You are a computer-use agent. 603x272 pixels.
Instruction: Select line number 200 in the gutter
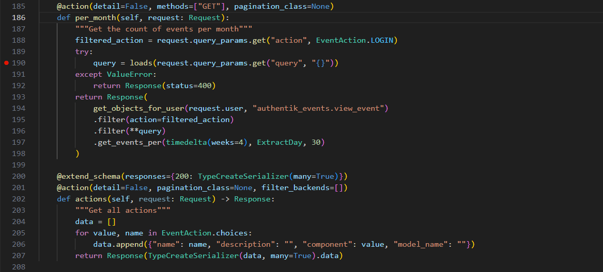click(18, 176)
